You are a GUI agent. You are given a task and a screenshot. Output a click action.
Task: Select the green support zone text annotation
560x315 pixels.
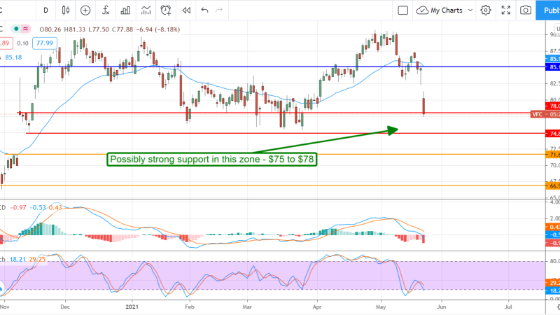coord(213,160)
